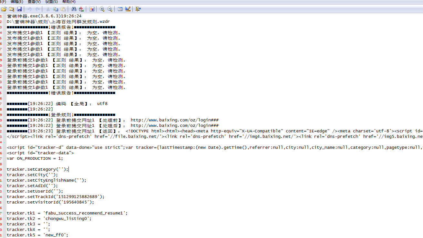Place cursor on tracker.setTrackId line
Viewport: 423px width, 238px height.
(x=56, y=197)
